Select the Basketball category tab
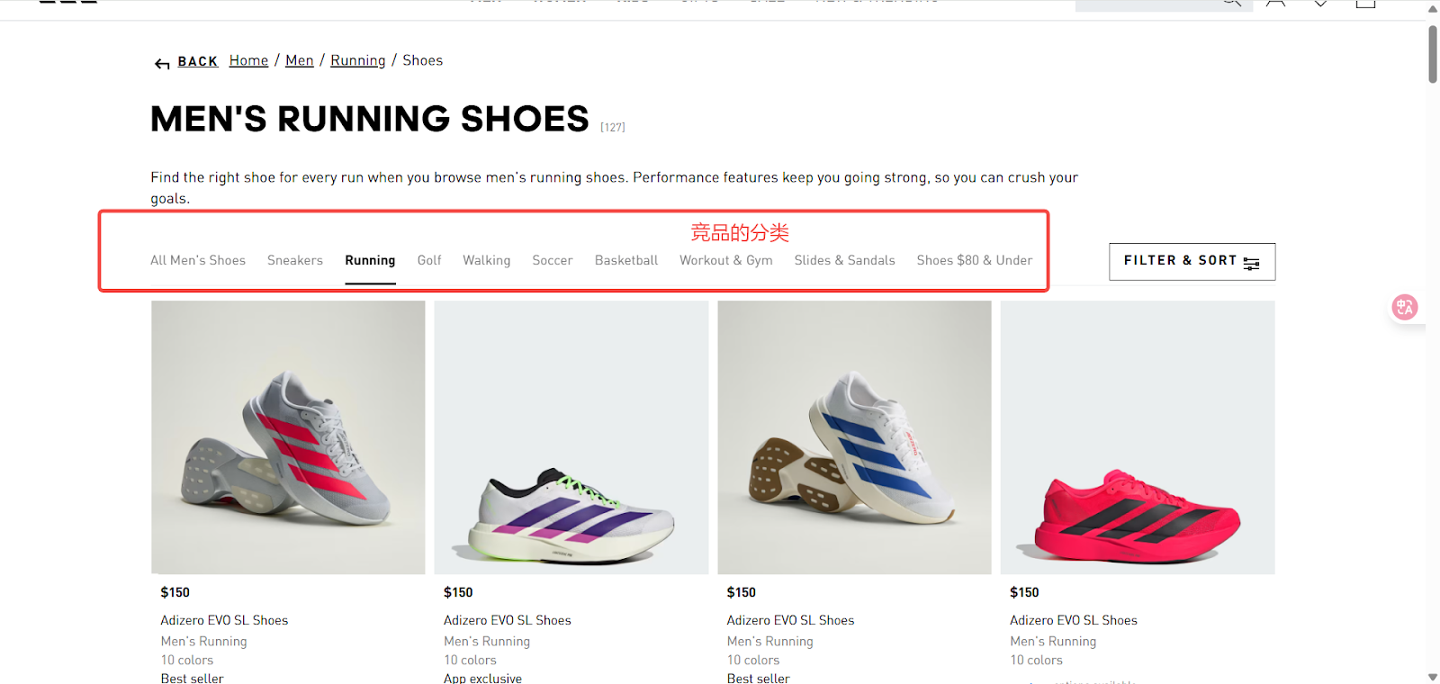The height and width of the screenshot is (684, 1440). 626,260
